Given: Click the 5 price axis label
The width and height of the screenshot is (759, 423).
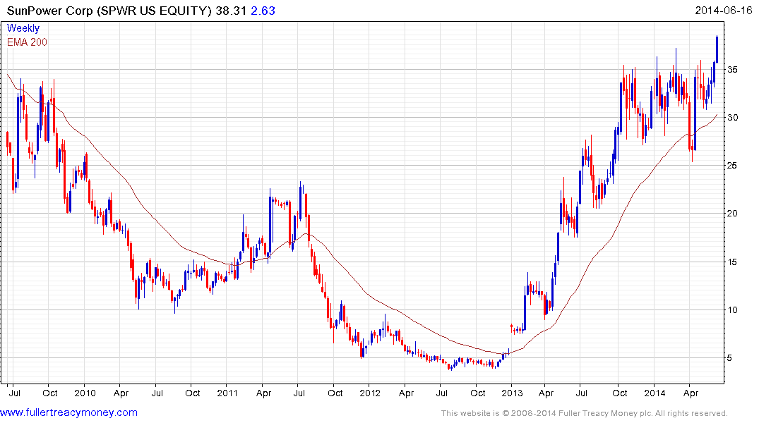Looking at the screenshot, I should 729,358.
